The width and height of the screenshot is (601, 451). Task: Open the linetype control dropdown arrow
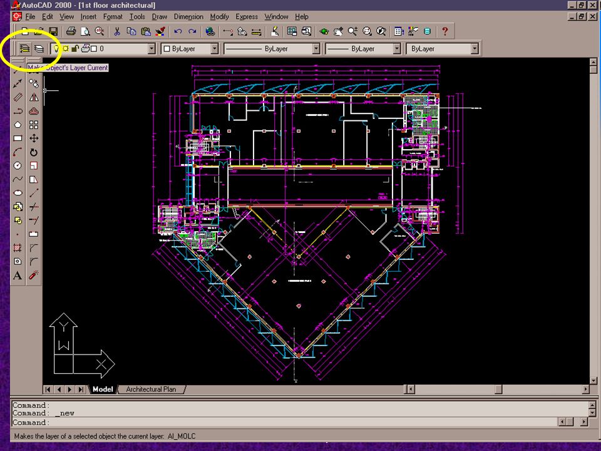point(316,49)
